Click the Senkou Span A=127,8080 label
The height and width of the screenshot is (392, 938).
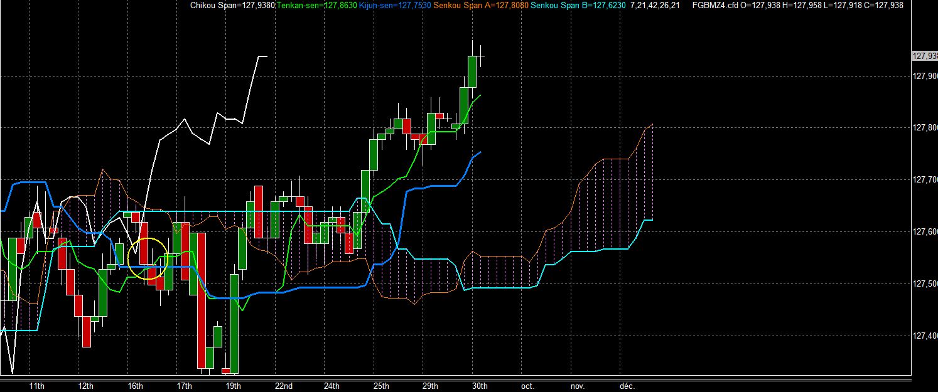click(x=480, y=5)
